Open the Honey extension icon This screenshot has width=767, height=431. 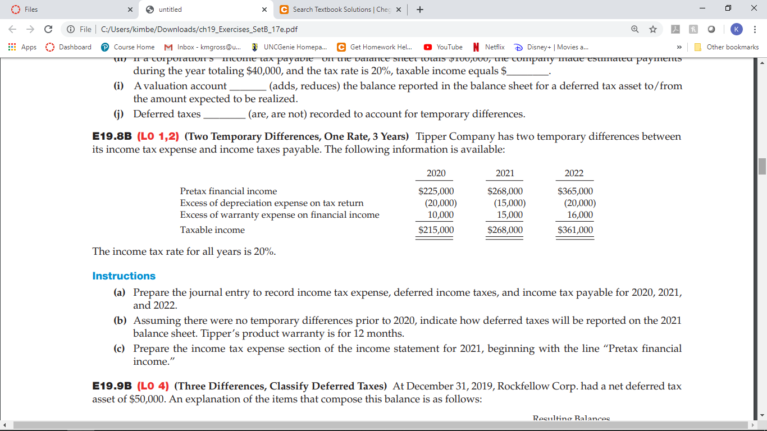[694, 29]
